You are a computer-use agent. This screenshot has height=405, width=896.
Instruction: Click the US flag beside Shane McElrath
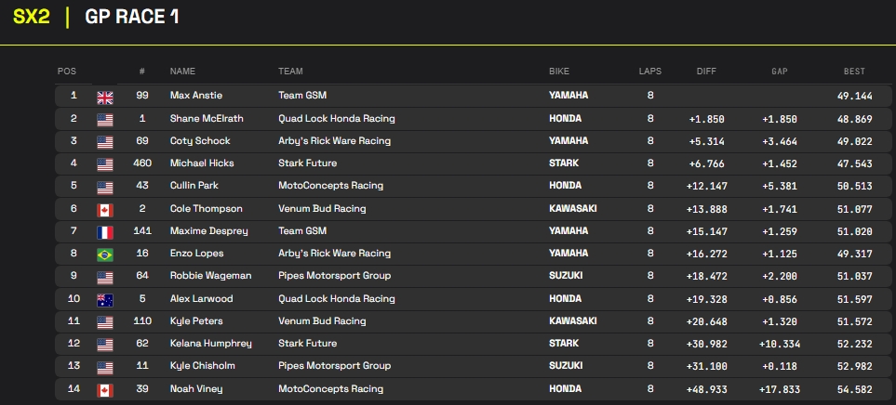(x=104, y=119)
